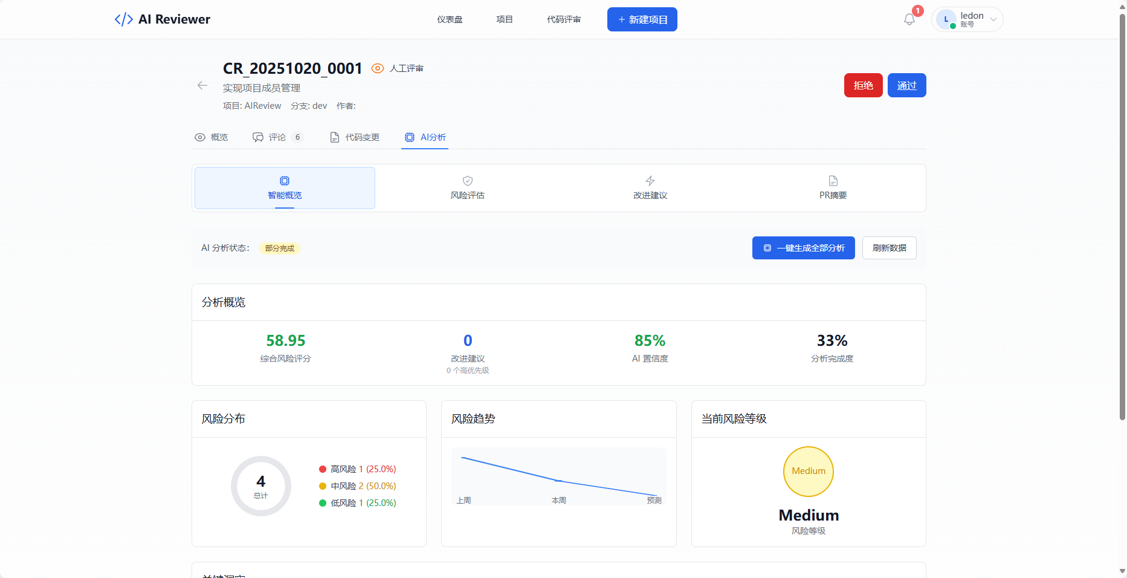Click the 分支: dev text
This screenshot has width=1127, height=578.
click(x=309, y=106)
